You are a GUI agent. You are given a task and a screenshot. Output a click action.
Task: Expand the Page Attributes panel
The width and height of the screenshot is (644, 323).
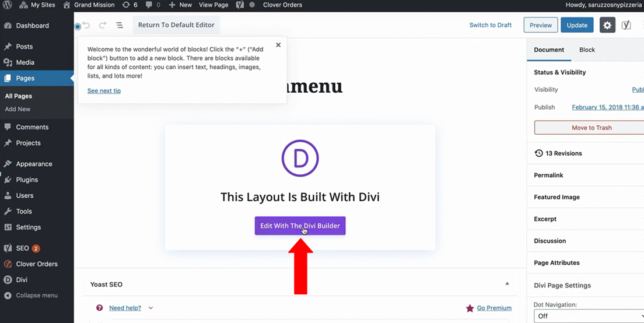[585, 263]
